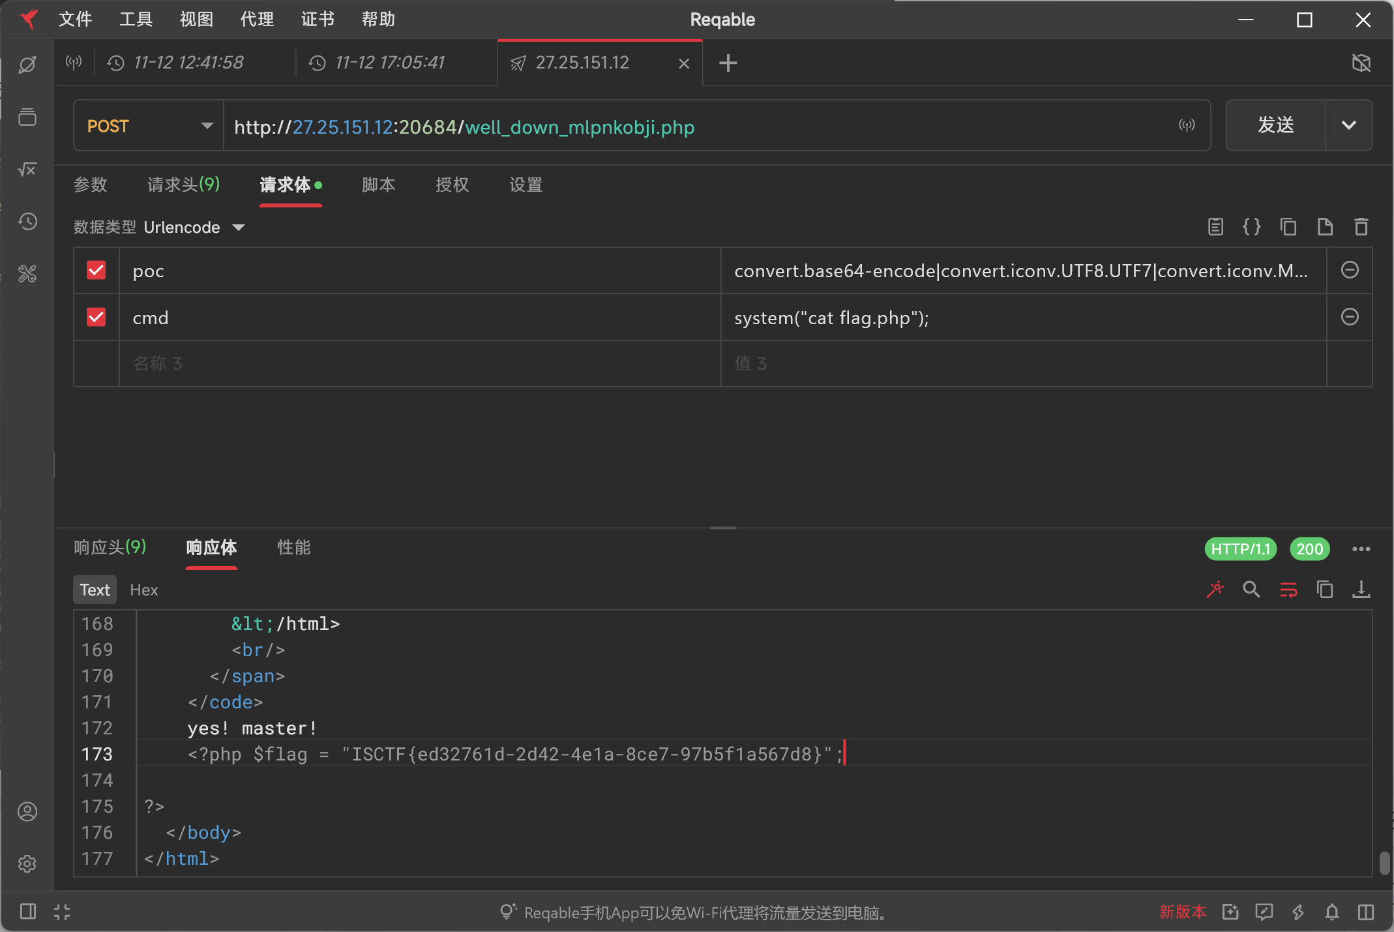
Task: Click the notification bell in status bar
Action: (1331, 912)
